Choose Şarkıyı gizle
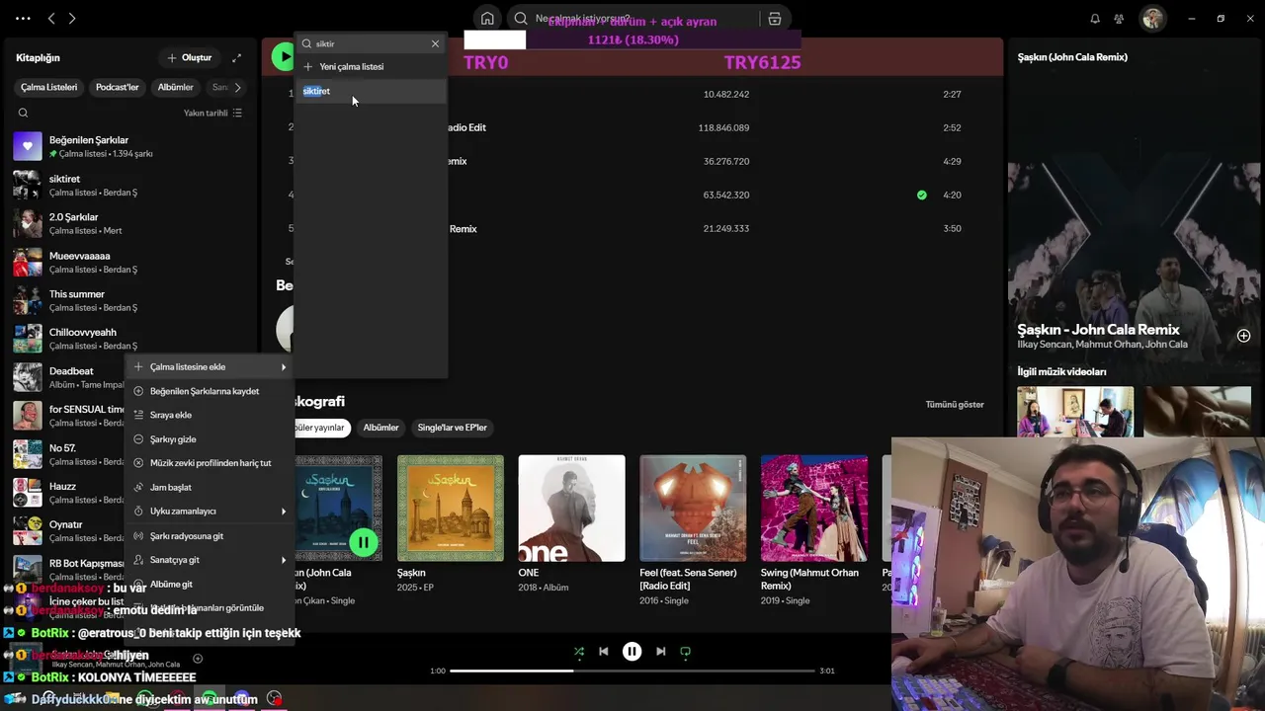Viewport: 1265px width, 711px height. point(210,439)
